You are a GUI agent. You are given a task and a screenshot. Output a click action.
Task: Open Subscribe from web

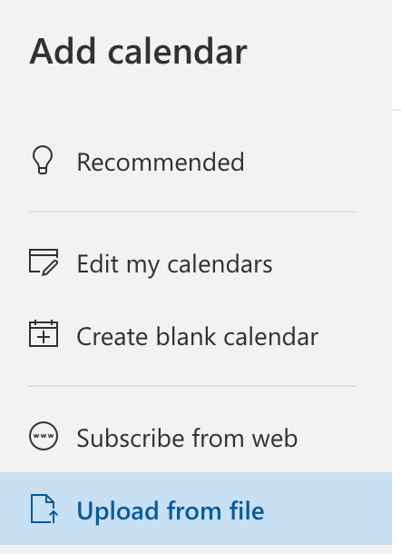click(x=196, y=437)
